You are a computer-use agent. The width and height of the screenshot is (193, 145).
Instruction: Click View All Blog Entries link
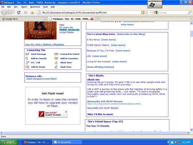tap(100, 67)
